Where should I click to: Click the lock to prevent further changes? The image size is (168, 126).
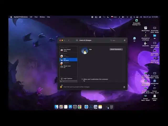[61, 86]
